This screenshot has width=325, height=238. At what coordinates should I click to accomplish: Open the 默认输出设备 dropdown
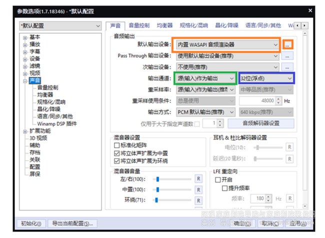(226, 45)
